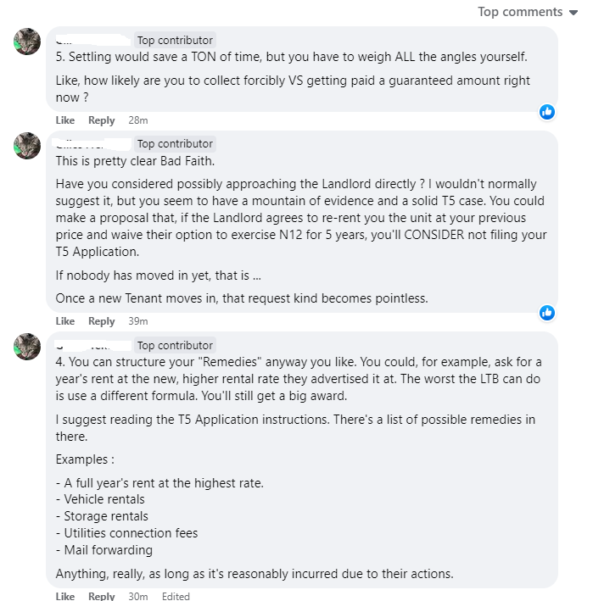This screenshot has width=593, height=601.
Task: Click the caret arrow beside Top comments
Action: click(573, 13)
